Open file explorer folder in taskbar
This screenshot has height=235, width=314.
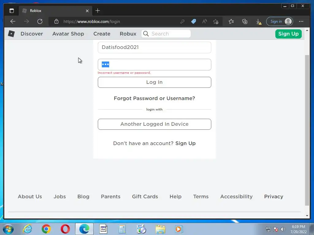pyautogui.click(x=160, y=229)
